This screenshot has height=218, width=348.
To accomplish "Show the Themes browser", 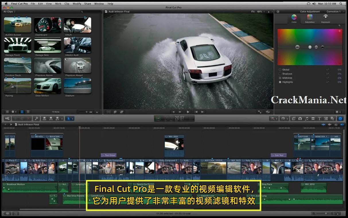I will 333,118.
